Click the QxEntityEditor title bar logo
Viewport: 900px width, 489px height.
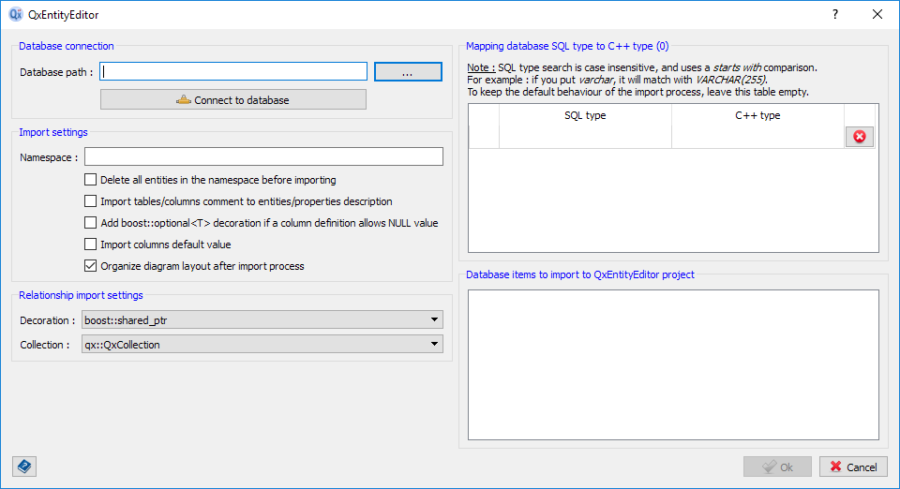15,15
